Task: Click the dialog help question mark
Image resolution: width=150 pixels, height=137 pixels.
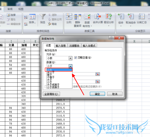Action: (x=111, y=38)
